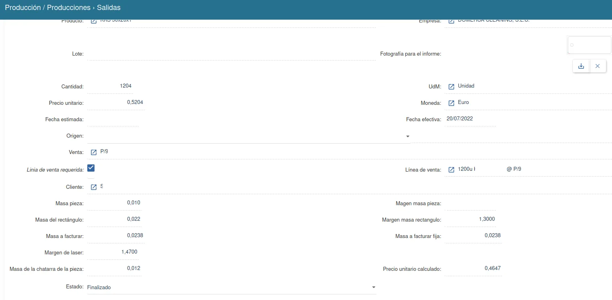Click the Lote input field
This screenshot has height=300, width=612.
pyautogui.click(x=232, y=54)
